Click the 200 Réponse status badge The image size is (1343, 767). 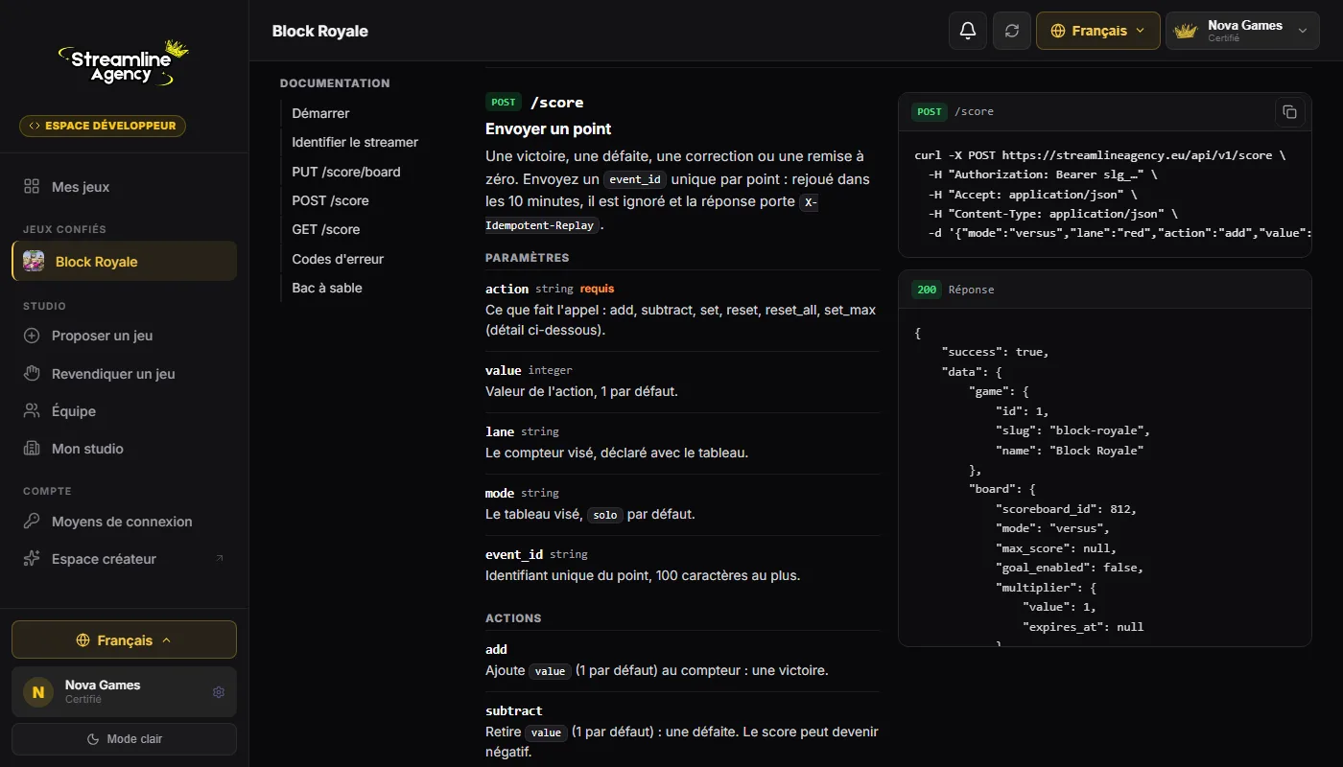point(927,290)
